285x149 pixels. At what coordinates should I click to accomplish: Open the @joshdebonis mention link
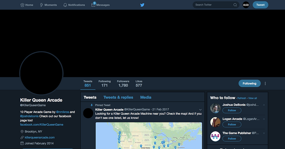coord(29,116)
